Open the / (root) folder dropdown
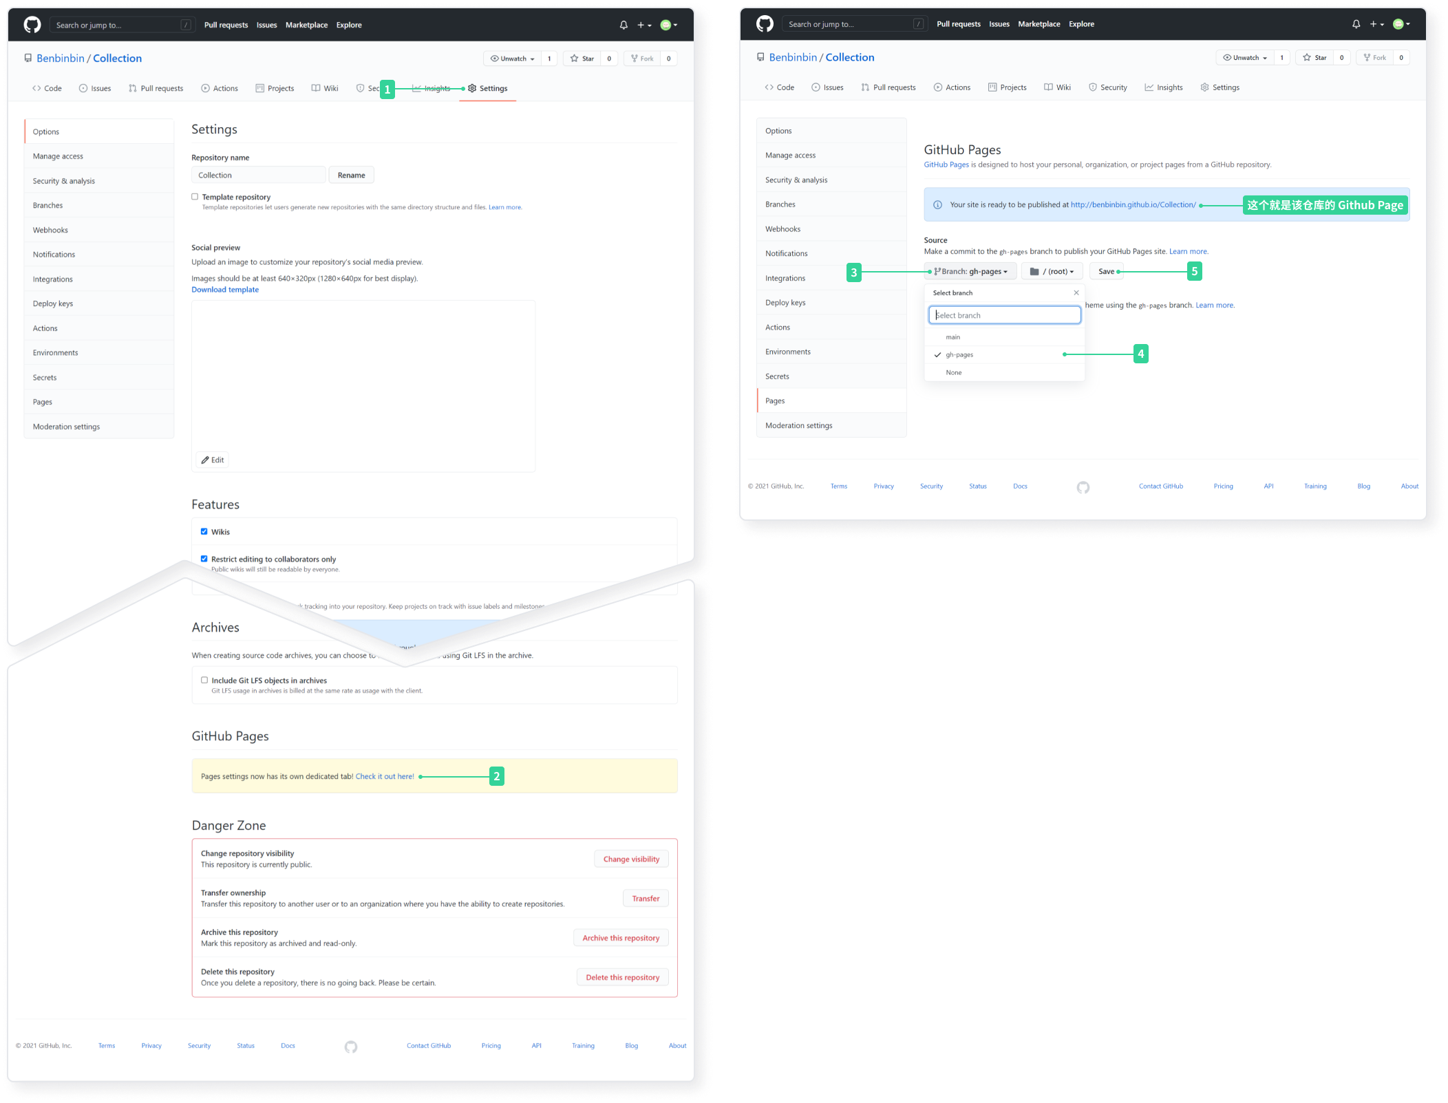 click(x=1052, y=272)
